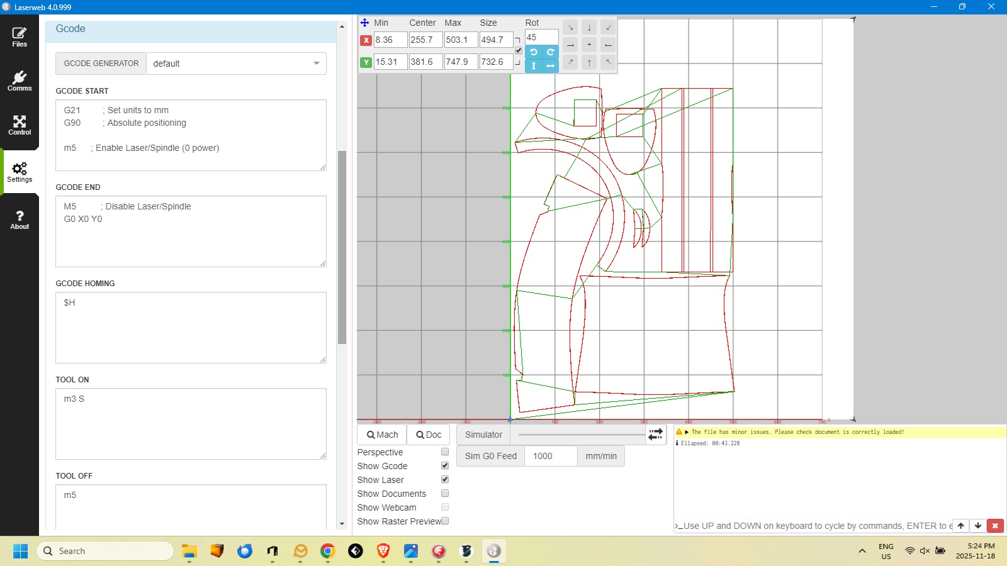
Task: Uncheck Show Gcode
Action: [x=445, y=466]
